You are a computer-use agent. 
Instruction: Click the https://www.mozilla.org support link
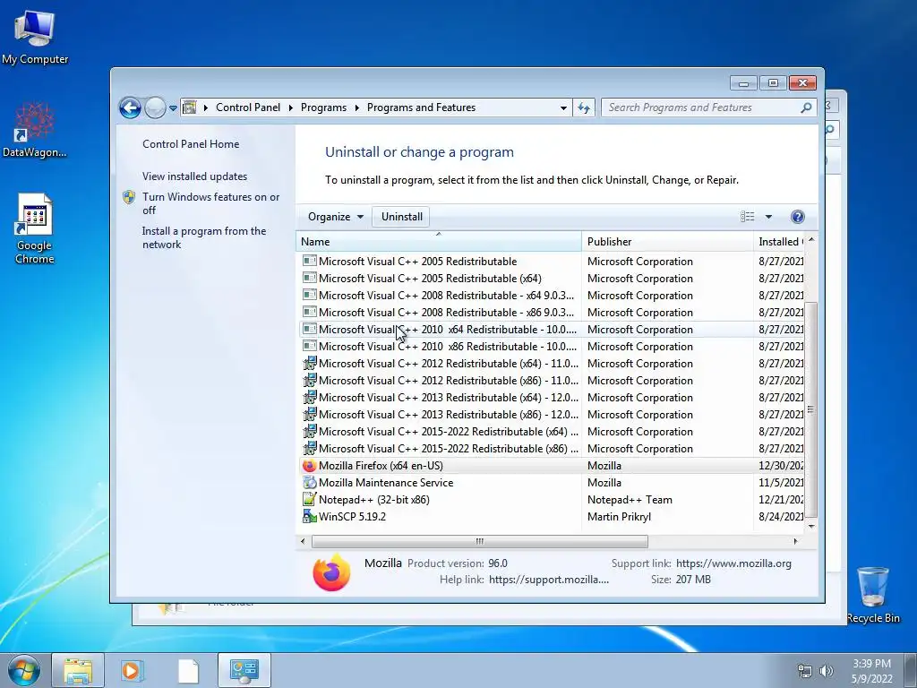point(733,563)
